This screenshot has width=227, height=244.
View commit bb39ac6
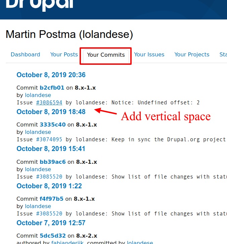point(52,162)
